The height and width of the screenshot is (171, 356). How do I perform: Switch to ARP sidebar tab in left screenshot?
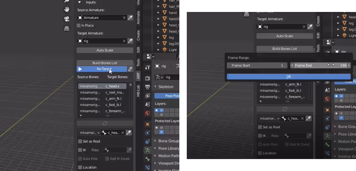(138, 75)
